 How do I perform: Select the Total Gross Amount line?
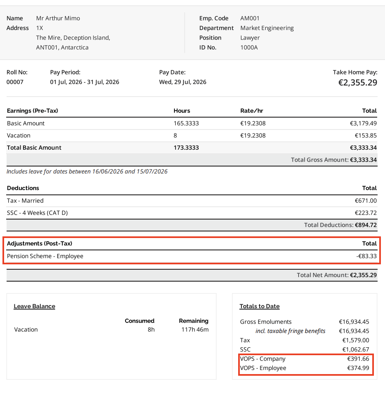192,160
